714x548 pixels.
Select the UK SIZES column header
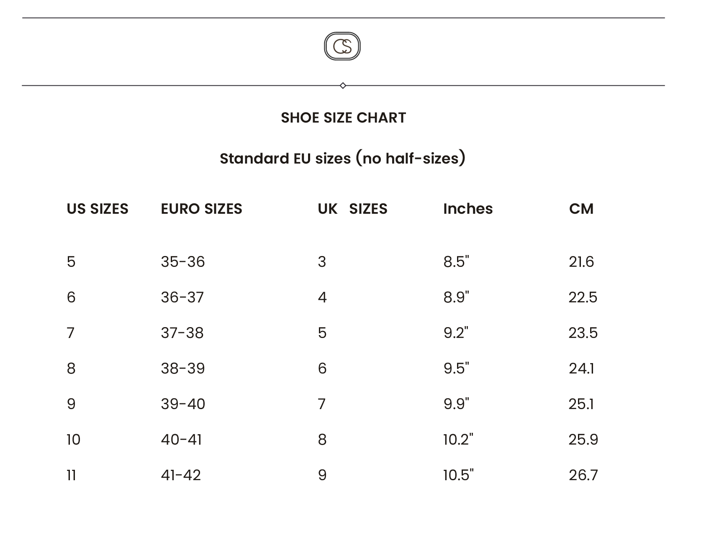click(x=352, y=209)
